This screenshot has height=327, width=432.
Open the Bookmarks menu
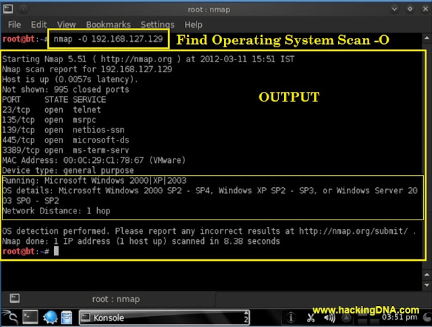(108, 25)
